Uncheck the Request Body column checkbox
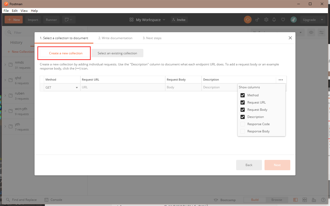330x206 pixels. click(x=243, y=110)
